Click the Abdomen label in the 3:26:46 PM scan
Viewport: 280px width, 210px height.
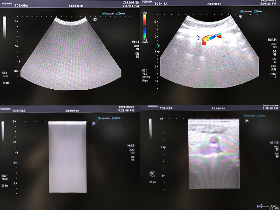[x=72, y=111]
